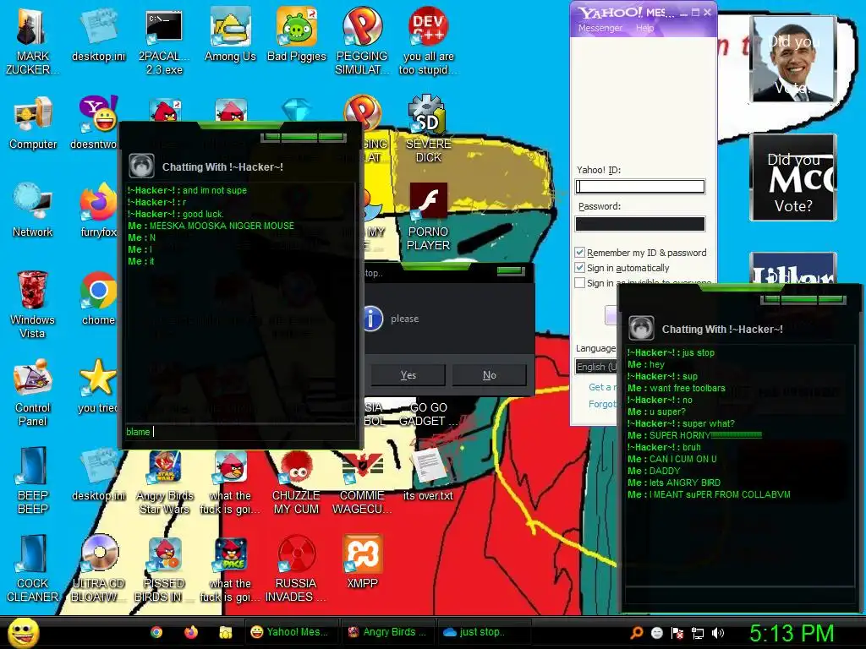Click chat line '!~Hacker~! : bruh'
The height and width of the screenshot is (649, 866).
tap(664, 448)
